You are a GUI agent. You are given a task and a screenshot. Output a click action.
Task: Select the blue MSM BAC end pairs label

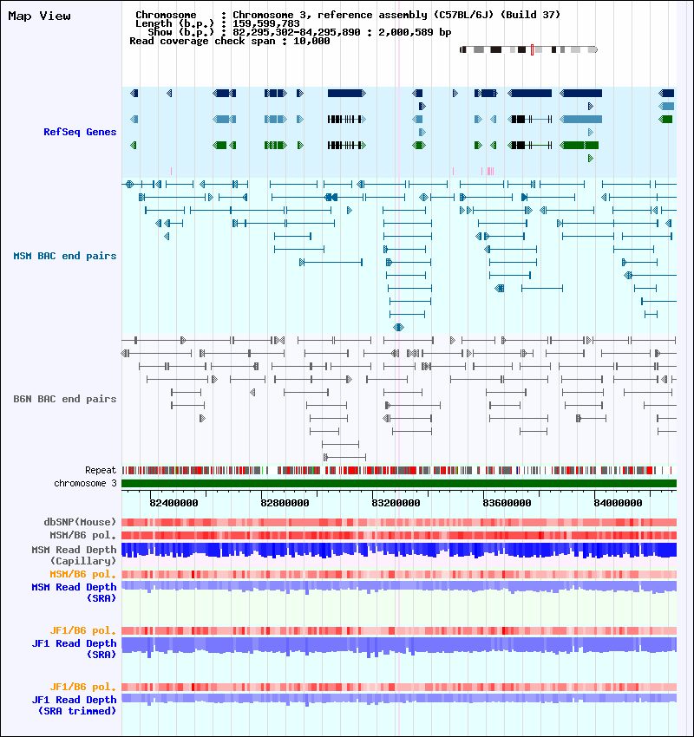65,256
